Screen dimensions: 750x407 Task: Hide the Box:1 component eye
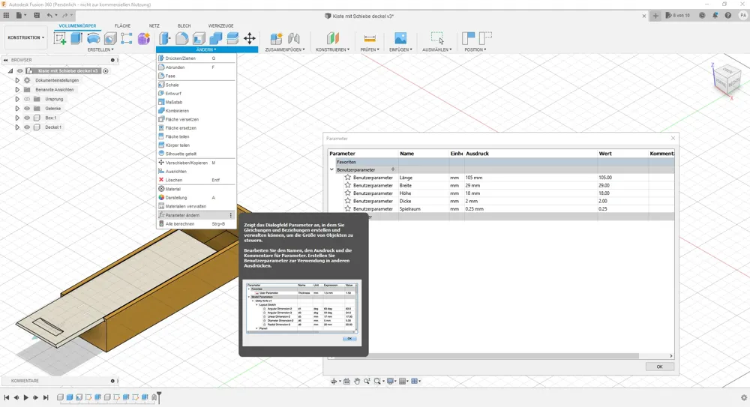point(27,118)
